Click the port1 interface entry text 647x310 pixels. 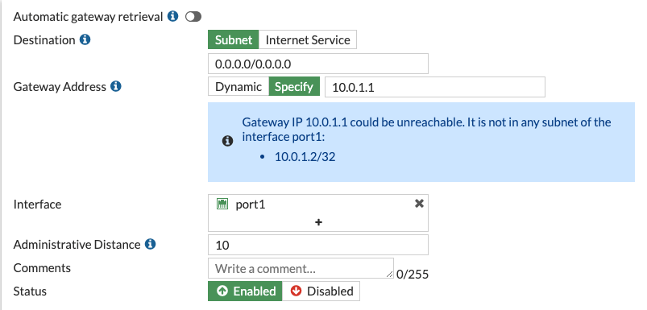coord(250,205)
